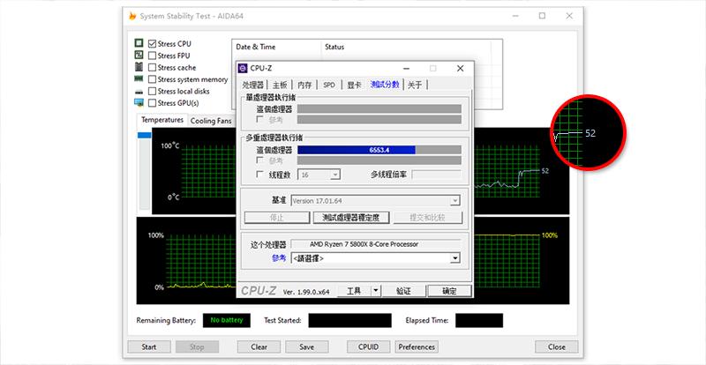
Task: Enable the Stress local disks checkbox
Action: point(152,92)
